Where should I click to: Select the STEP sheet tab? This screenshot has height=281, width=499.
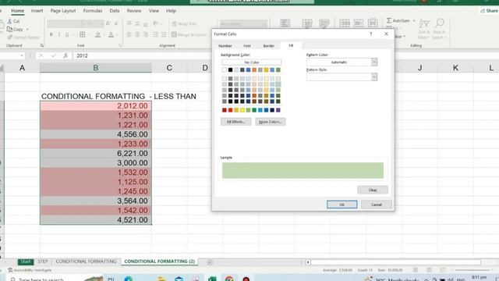click(x=43, y=261)
